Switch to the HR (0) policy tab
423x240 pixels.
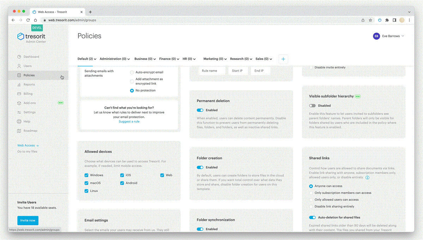(x=189, y=59)
